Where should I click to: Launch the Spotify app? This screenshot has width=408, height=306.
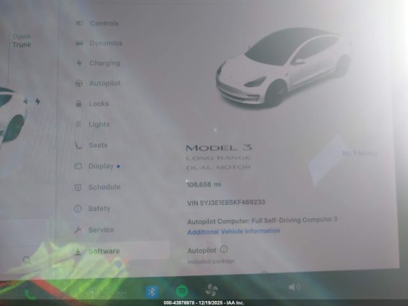182,291
